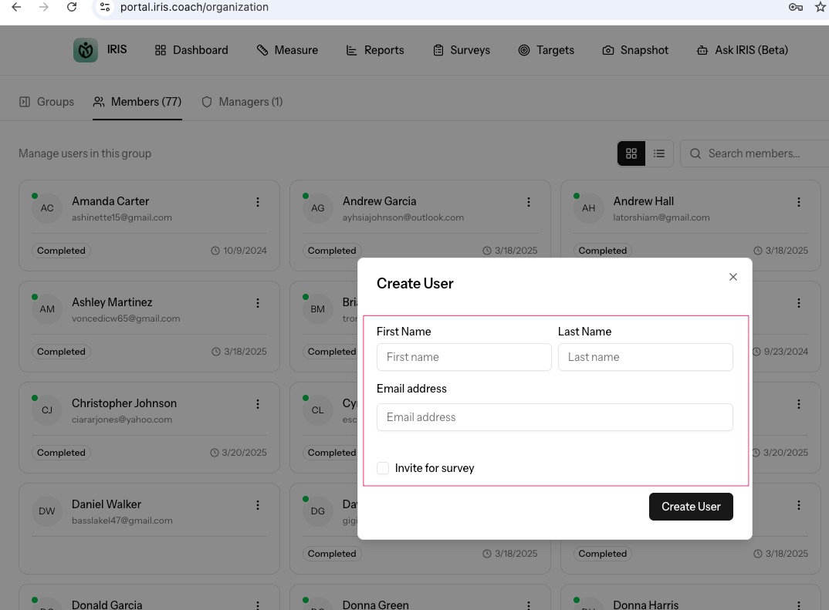Image resolution: width=829 pixels, height=610 pixels.
Task: Click Andrew Garcia's name
Action: coord(379,201)
